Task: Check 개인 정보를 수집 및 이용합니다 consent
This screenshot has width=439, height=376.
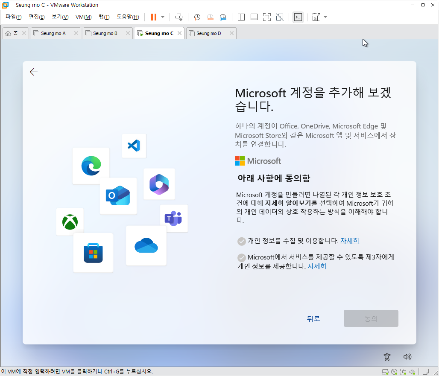Action: [x=241, y=241]
